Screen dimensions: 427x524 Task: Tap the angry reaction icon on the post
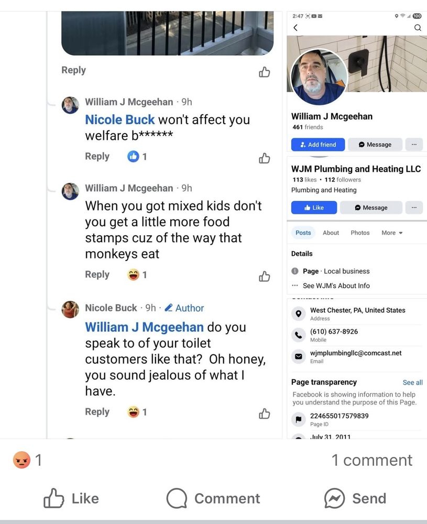click(x=21, y=460)
